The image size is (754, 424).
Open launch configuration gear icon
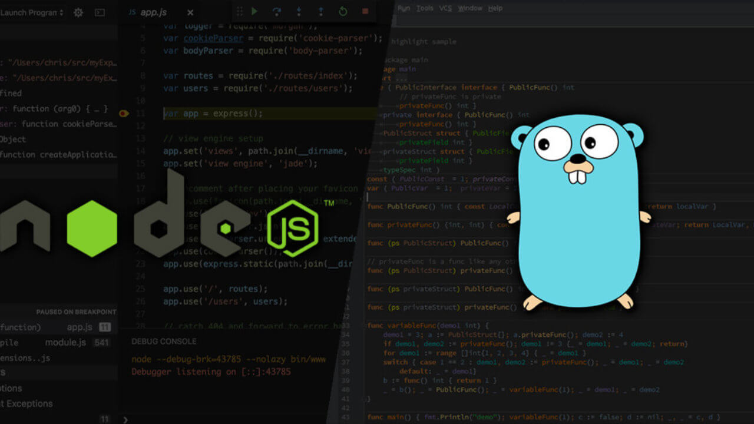[78, 12]
